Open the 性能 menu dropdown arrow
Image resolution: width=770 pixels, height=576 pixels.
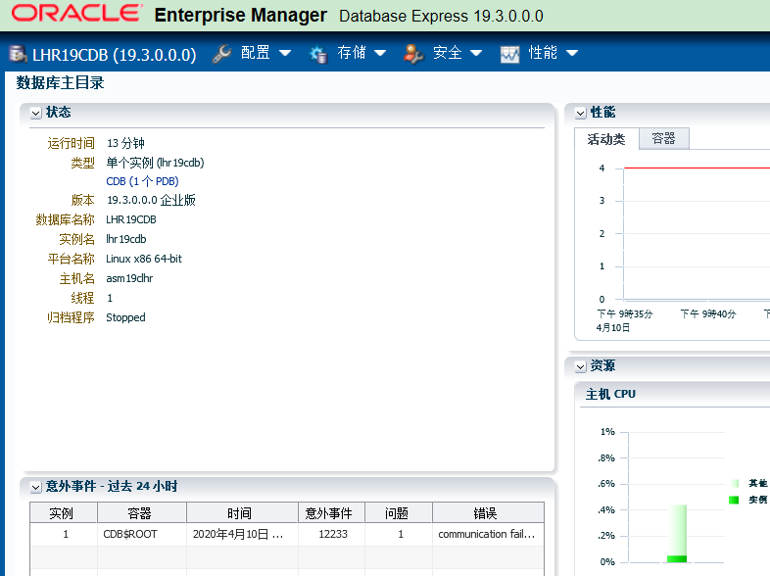click(x=571, y=53)
